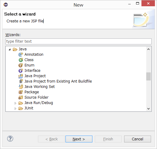Expand the Java Run/Debug folder
Screen dimensions: 157x149
(15, 103)
